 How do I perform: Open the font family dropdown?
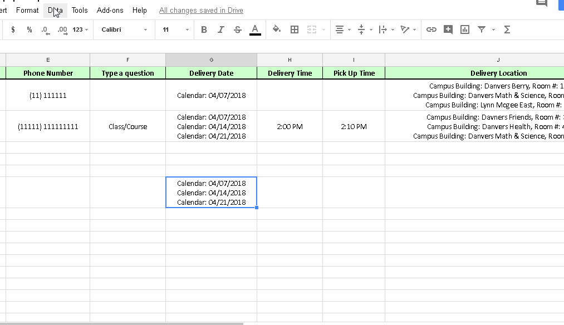(124, 29)
